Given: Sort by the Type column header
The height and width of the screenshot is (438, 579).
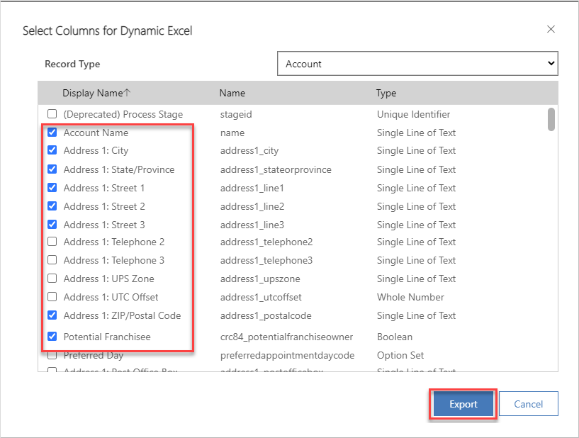Looking at the screenshot, I should coord(386,93).
